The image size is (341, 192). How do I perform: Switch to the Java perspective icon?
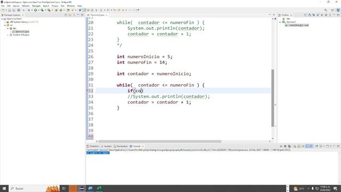point(338,10)
